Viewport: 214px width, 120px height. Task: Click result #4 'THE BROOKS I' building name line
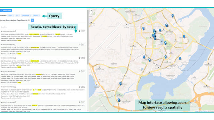[x=38, y=76]
